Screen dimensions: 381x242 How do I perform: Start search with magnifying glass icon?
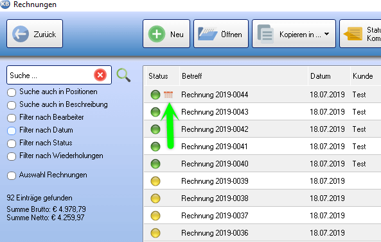[123, 75]
